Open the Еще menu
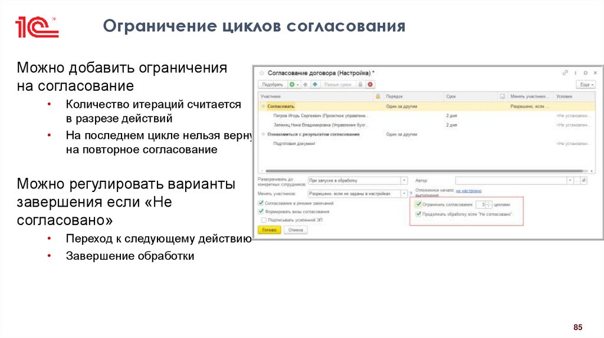This screenshot has width=604, height=338. click(587, 85)
